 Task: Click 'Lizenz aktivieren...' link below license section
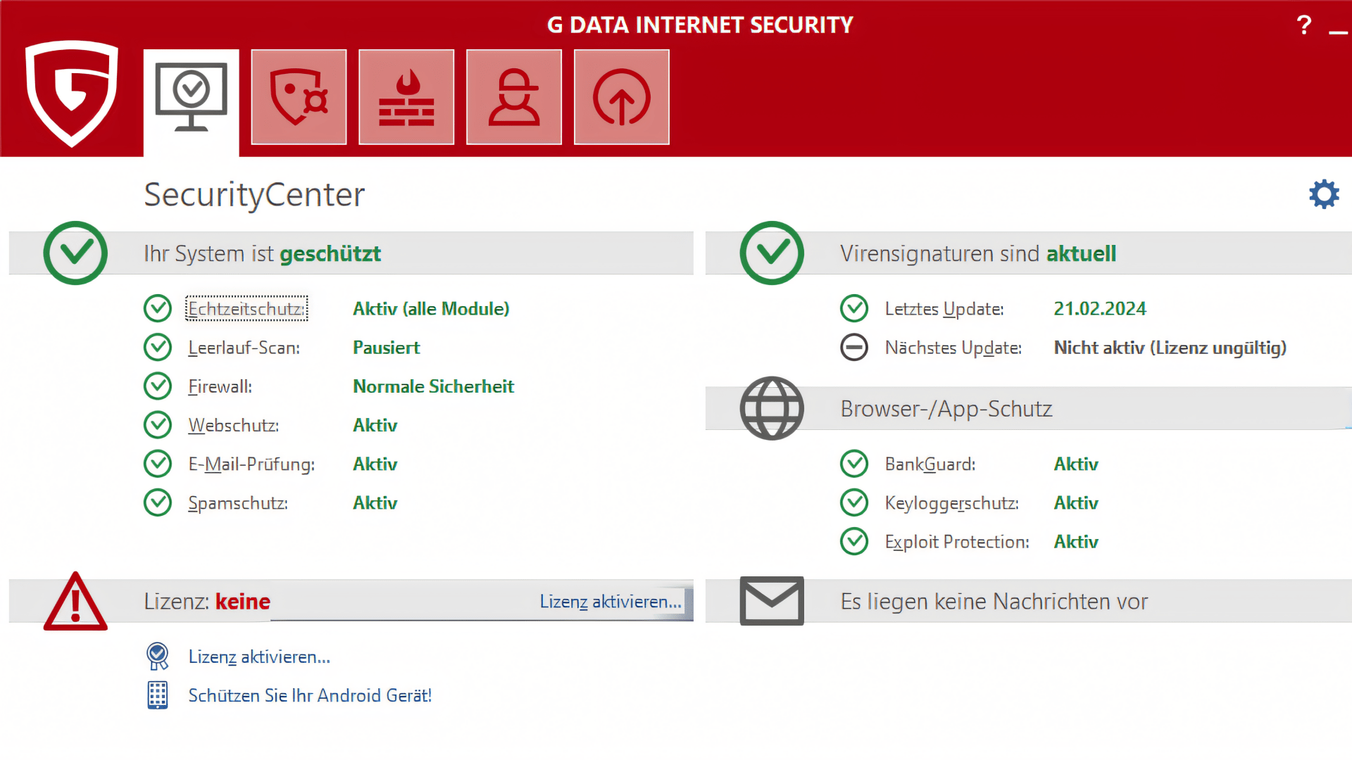click(259, 657)
